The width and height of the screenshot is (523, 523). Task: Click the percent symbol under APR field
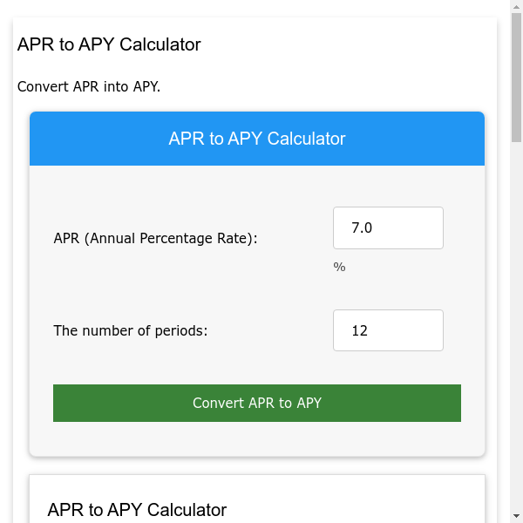point(339,267)
